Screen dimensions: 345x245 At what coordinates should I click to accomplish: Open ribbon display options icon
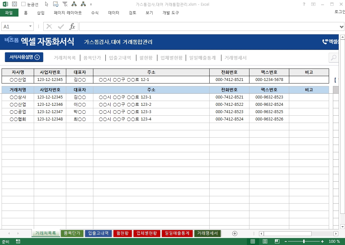(x=313, y=4)
